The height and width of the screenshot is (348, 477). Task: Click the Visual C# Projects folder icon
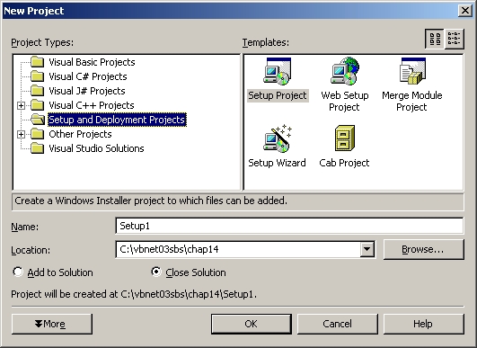coord(38,76)
